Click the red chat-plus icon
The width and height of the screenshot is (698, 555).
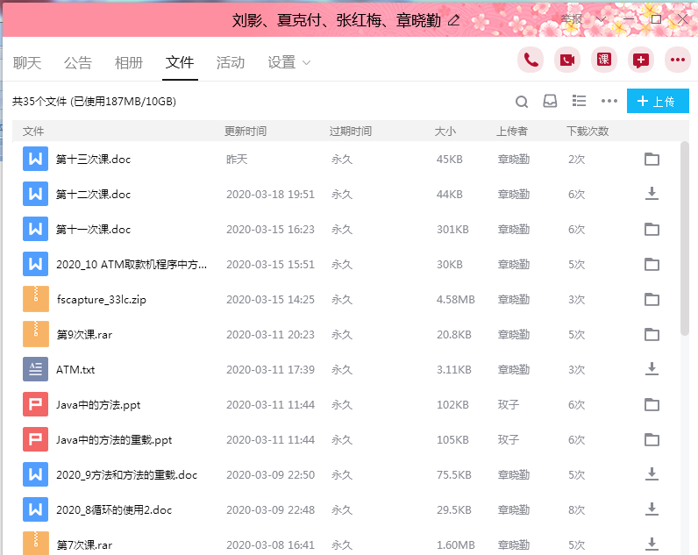(641, 60)
